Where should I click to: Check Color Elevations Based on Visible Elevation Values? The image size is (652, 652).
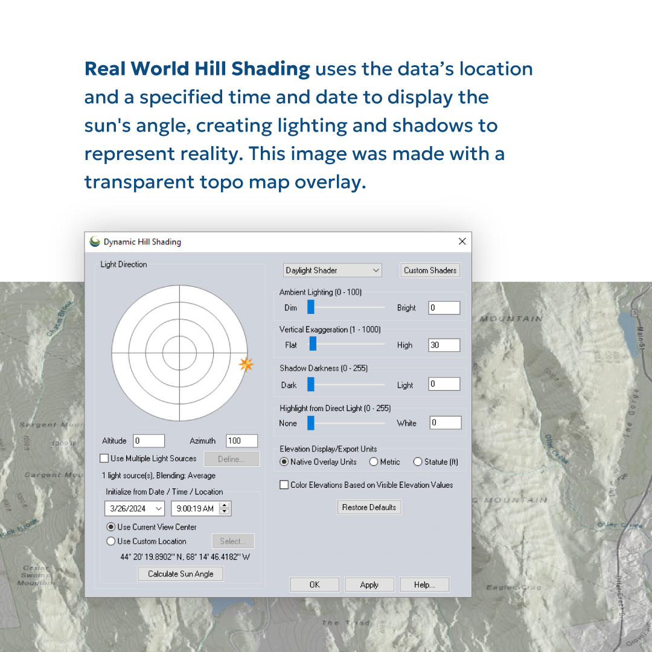click(284, 485)
